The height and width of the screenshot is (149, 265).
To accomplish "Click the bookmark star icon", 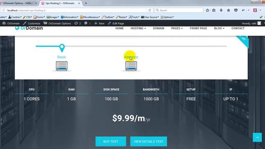I will click(x=207, y=10).
